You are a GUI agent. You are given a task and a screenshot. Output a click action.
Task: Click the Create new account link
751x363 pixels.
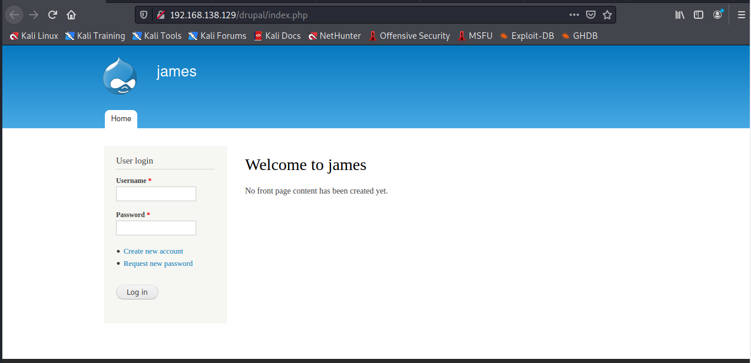pos(153,251)
